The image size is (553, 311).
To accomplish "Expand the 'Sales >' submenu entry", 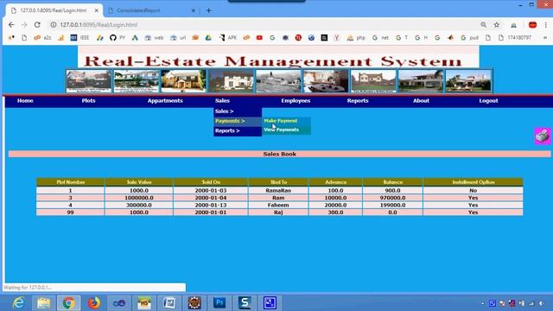I will click(x=238, y=111).
